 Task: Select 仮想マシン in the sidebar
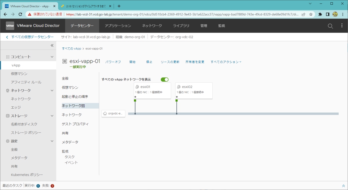(x=19, y=74)
